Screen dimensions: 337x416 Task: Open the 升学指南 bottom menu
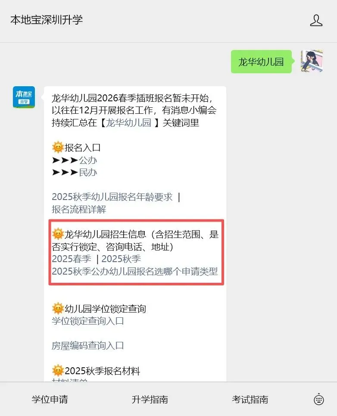[150, 399]
